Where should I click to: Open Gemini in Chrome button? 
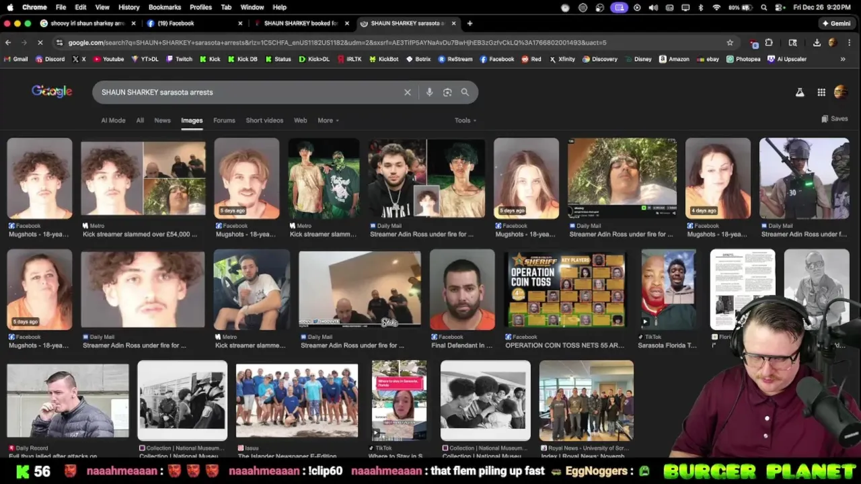coord(836,23)
